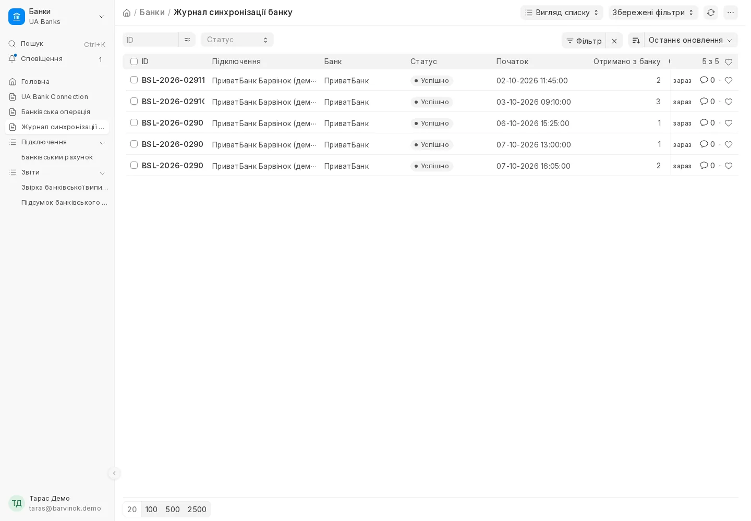Tick the checkbox of the 03-10-2026 09:10:00 row
Screen dimensions: 751x521
coord(134,101)
